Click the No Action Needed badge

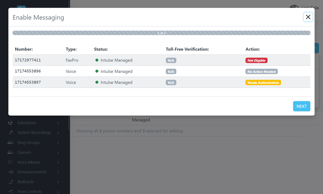[262, 71]
